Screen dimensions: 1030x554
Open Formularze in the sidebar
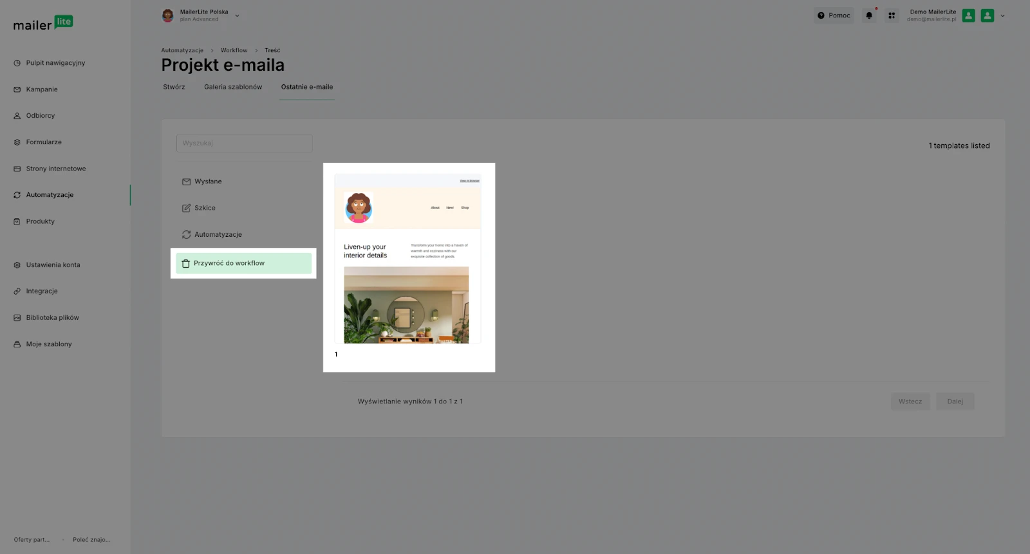click(x=44, y=142)
